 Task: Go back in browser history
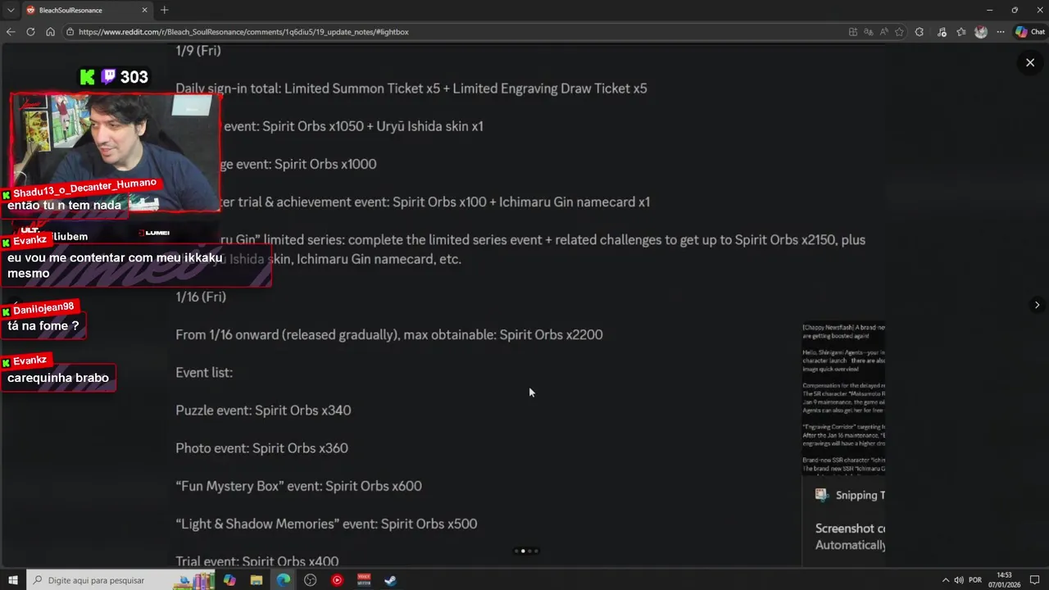[11, 32]
